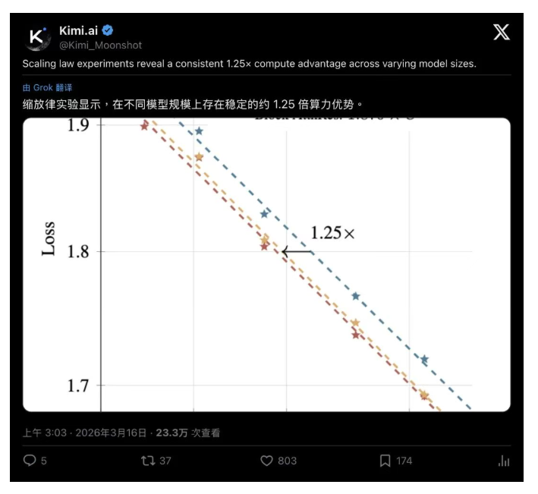This screenshot has width=538, height=494.
Task: Click the 37 reposts count
Action: 165,461
